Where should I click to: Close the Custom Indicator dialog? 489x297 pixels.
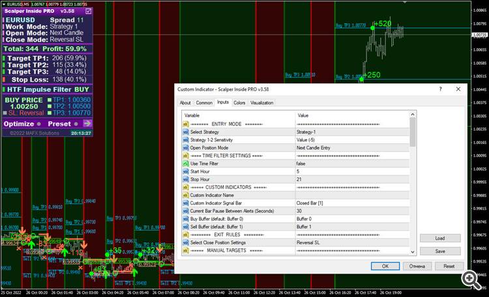458,89
